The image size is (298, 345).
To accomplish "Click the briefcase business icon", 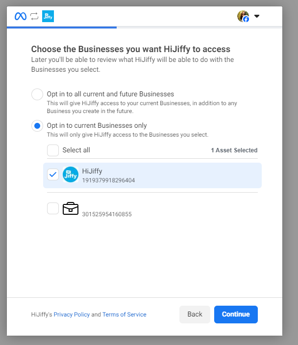I will (71, 208).
